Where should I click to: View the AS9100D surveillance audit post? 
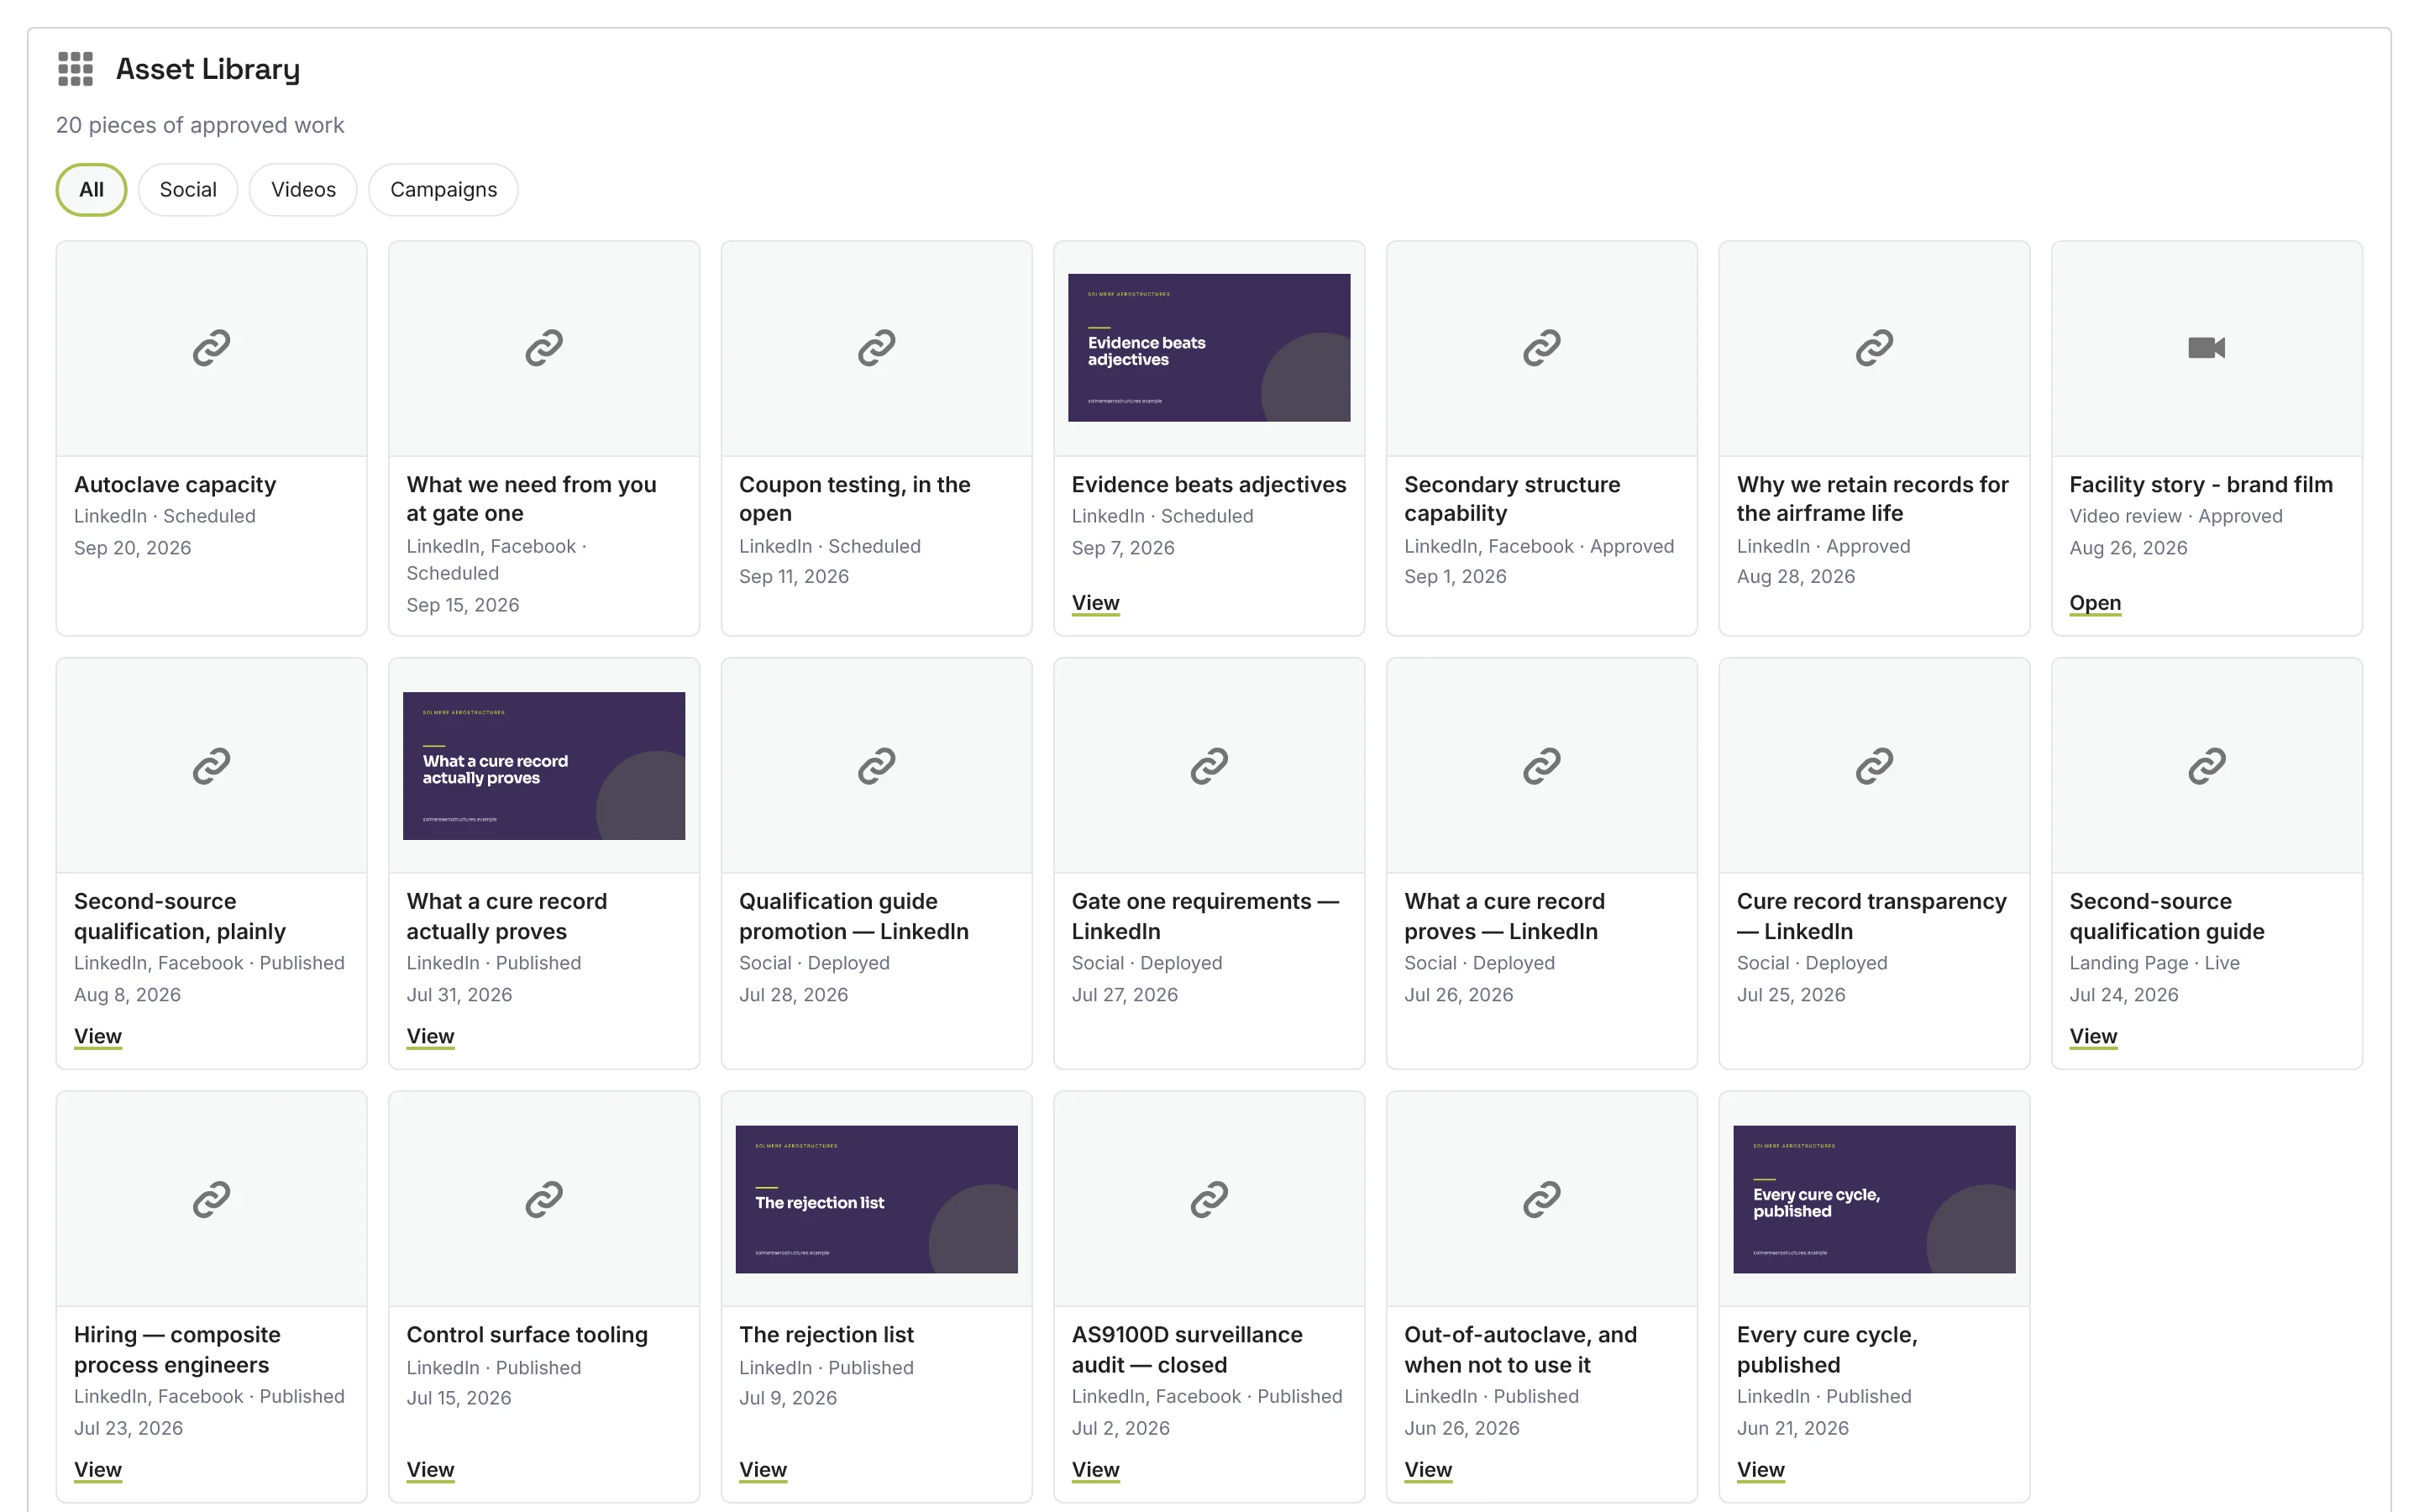(1094, 1470)
